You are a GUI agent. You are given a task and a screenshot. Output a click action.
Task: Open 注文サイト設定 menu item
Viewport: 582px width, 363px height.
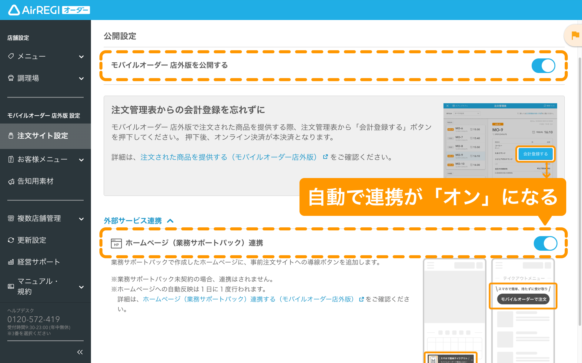click(45, 136)
